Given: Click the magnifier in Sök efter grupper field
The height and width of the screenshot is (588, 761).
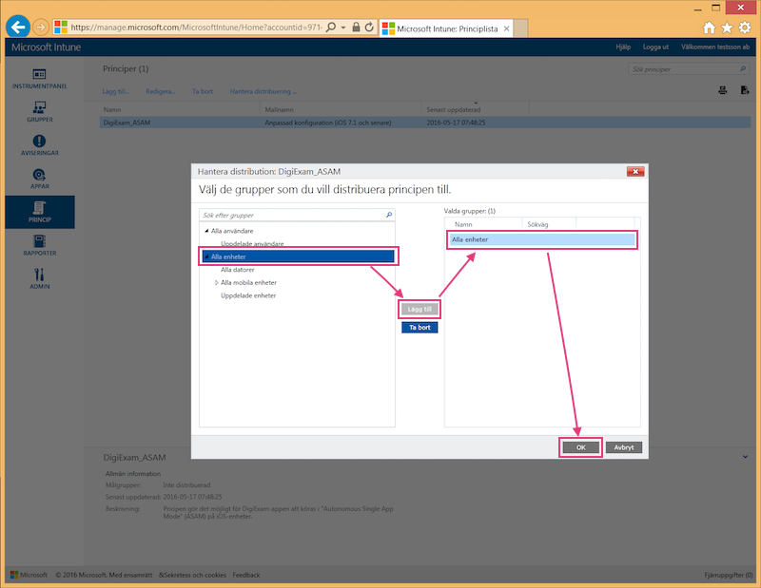Looking at the screenshot, I should (389, 215).
